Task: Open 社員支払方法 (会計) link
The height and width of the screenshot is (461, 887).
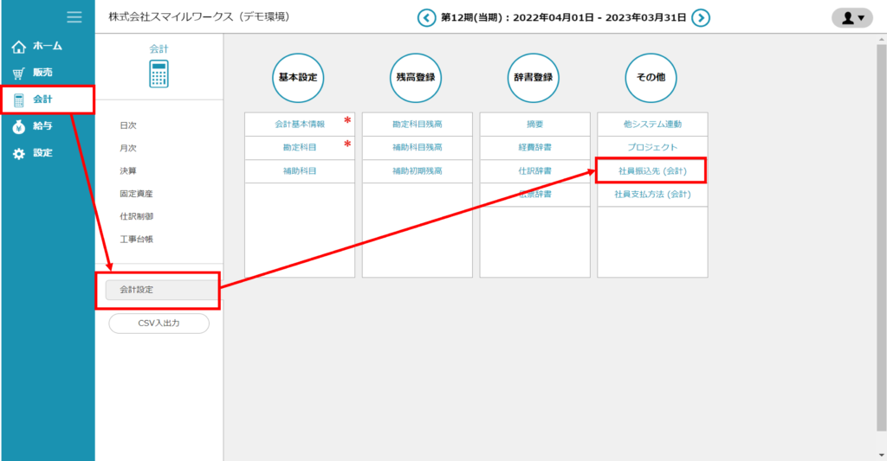Action: point(653,195)
